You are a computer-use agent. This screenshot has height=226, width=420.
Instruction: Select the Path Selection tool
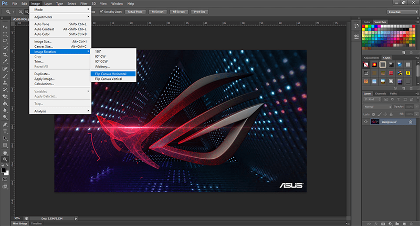(x=5, y=138)
